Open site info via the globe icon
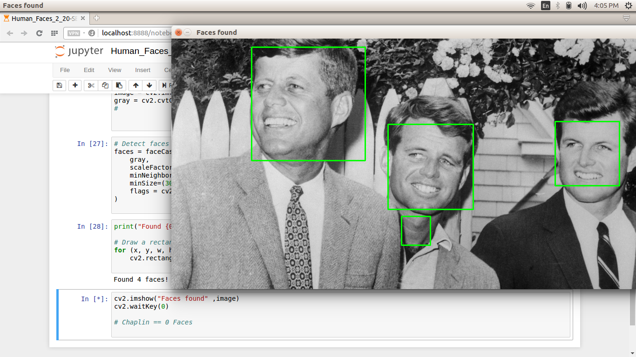636x357 pixels. tap(92, 33)
